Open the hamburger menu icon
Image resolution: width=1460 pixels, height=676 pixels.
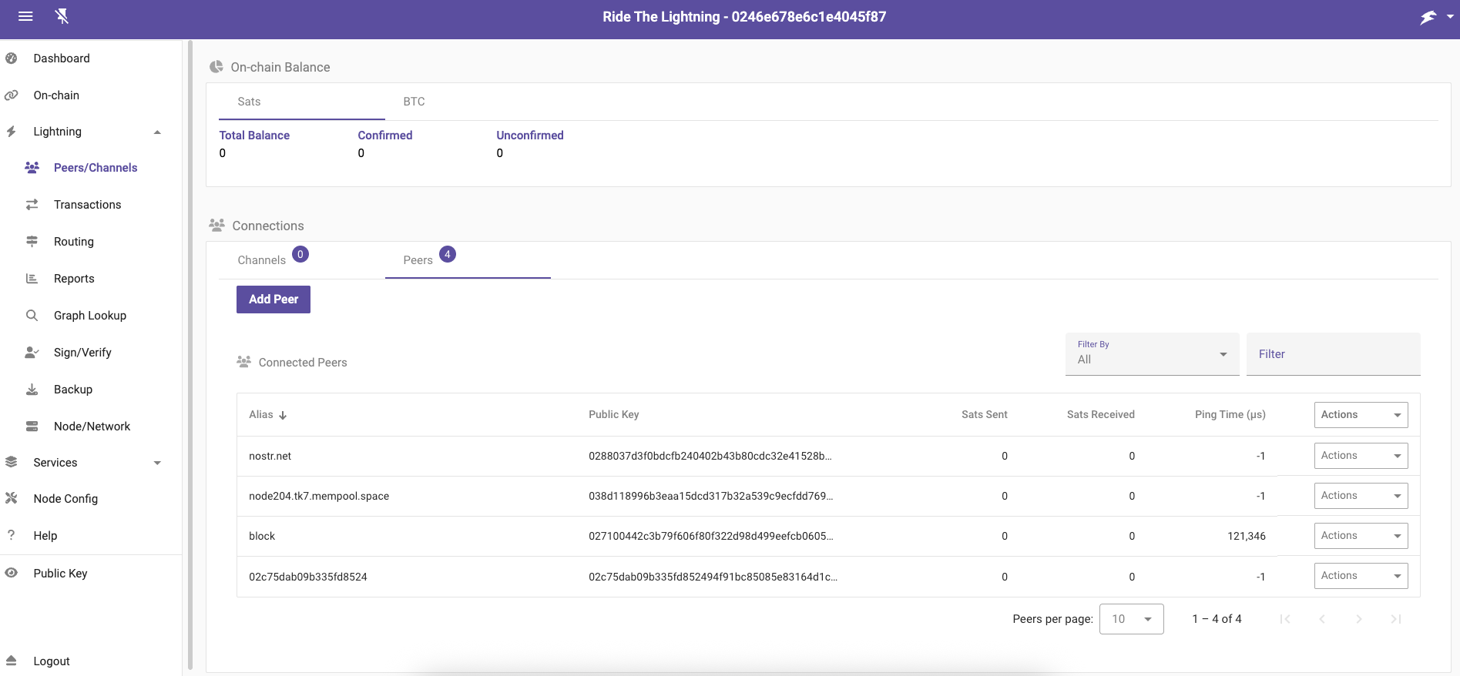tap(25, 16)
